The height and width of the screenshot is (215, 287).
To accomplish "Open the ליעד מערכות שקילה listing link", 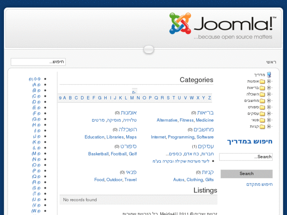I will coord(181,161).
